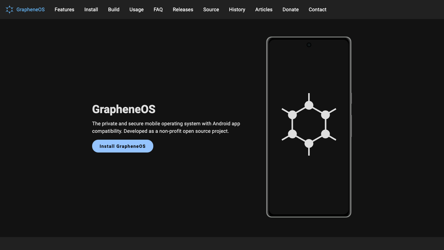Image resolution: width=444 pixels, height=250 pixels.
Task: Click the GrapheneOS hexagon logo icon in navbar
Action: click(x=10, y=10)
